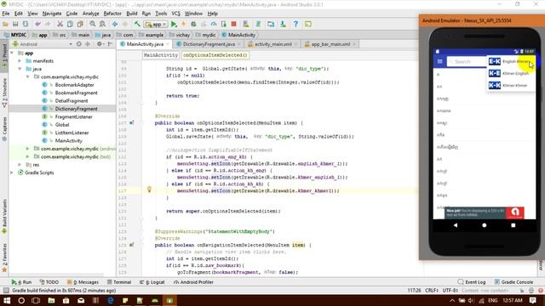This screenshot has width=545, height=306.
Task: Click the Paste toolbar icon
Action: pyautogui.click(x=80, y=25)
